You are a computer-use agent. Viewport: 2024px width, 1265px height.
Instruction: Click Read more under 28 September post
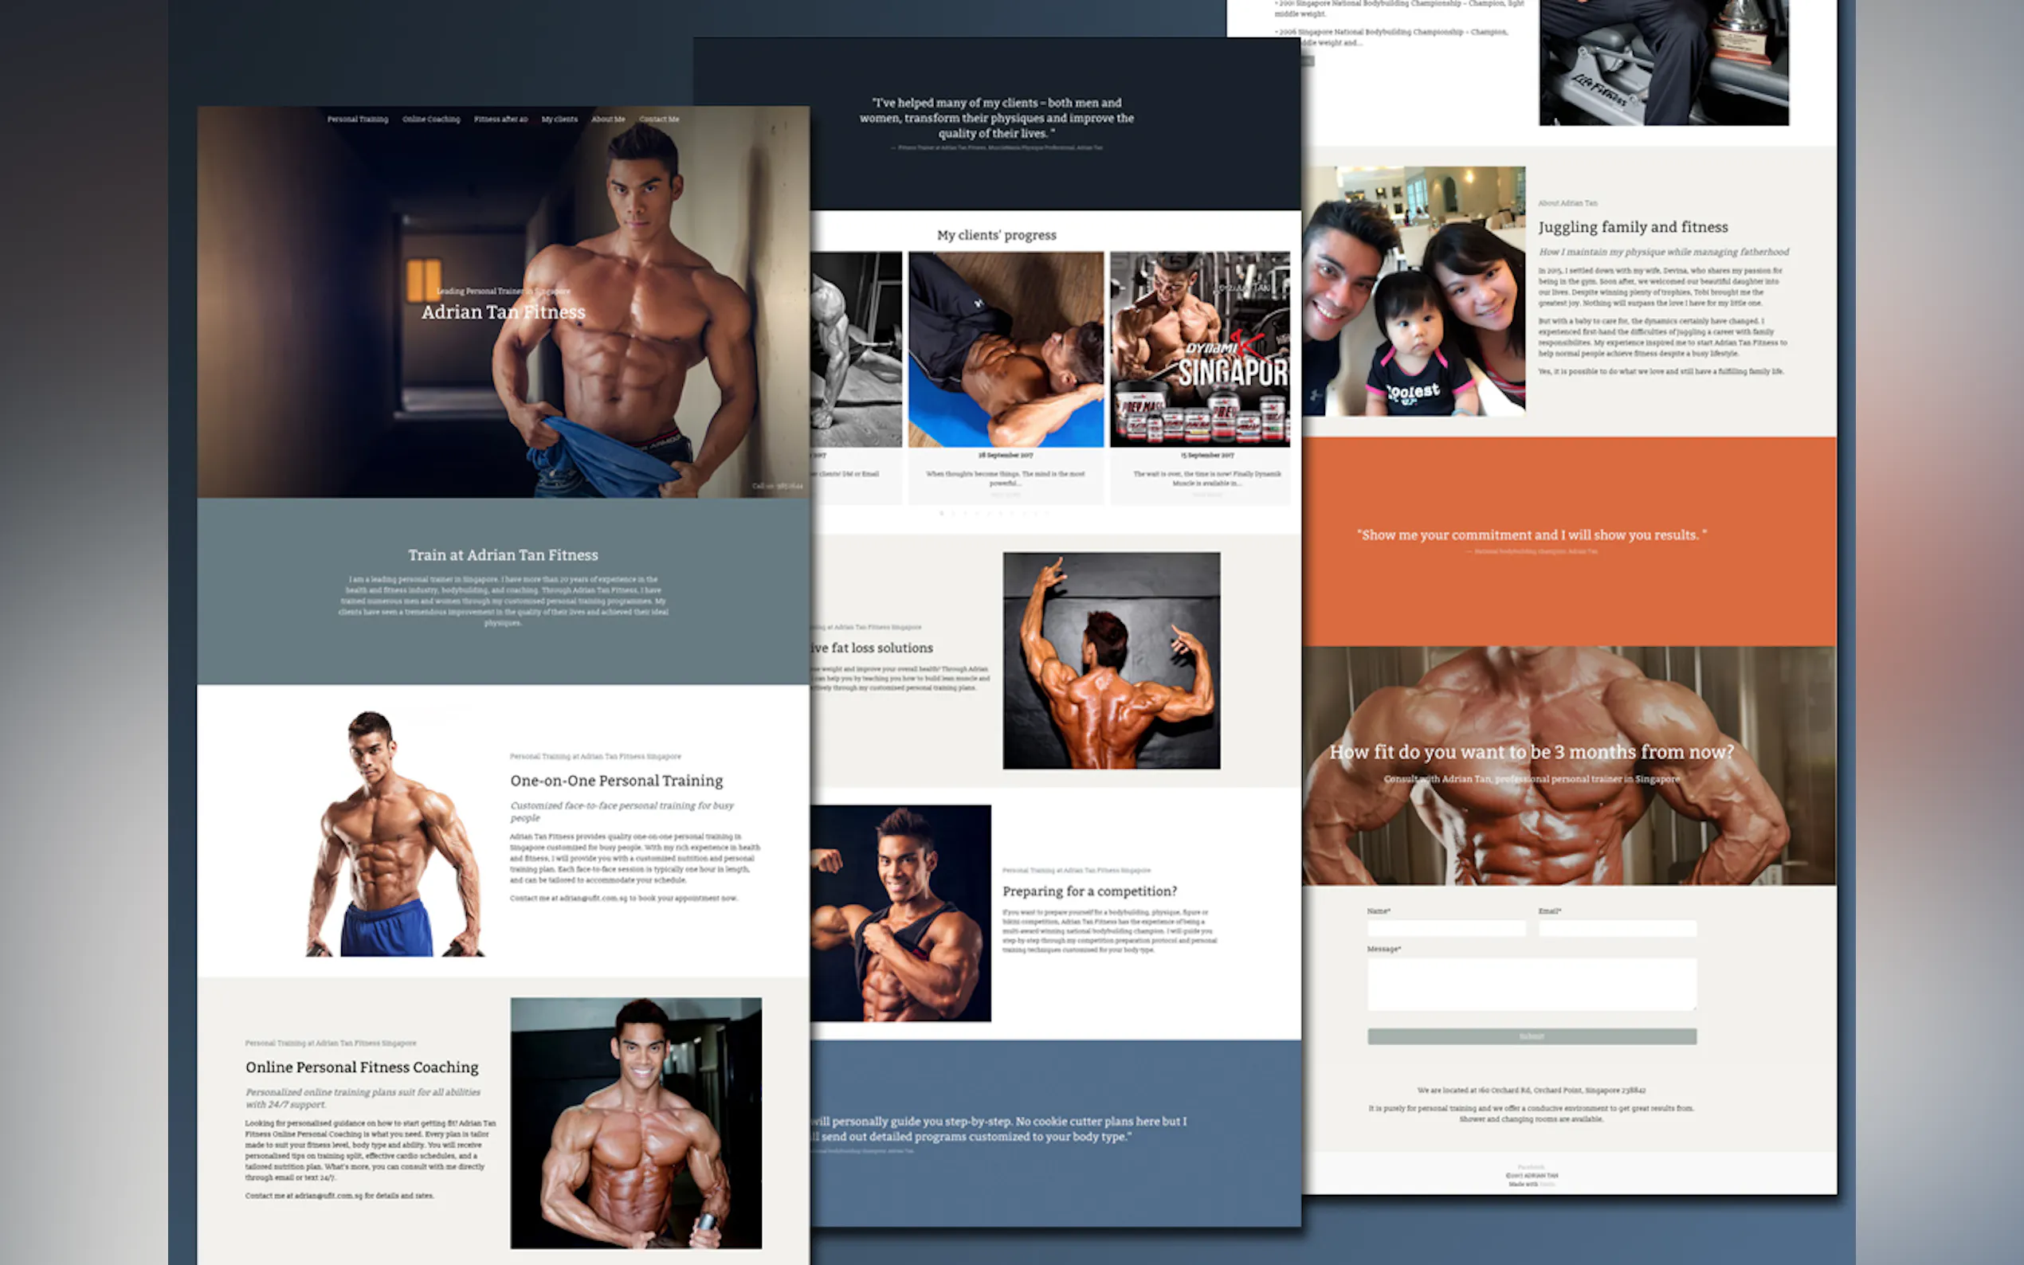tap(1005, 495)
